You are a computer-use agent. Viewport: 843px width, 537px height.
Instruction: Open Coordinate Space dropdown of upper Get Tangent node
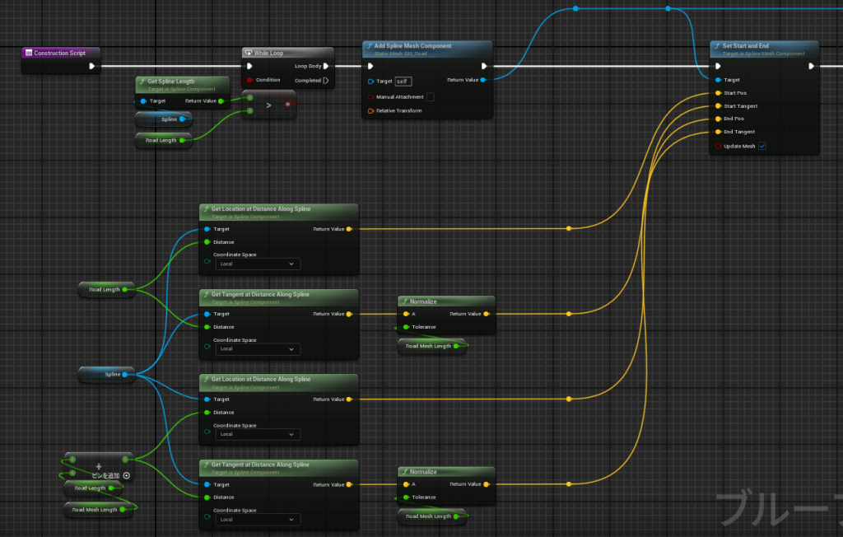pos(257,349)
